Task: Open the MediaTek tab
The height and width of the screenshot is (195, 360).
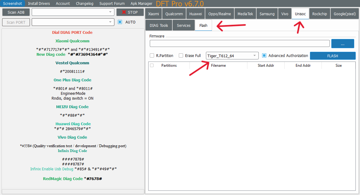Action: [x=245, y=14]
